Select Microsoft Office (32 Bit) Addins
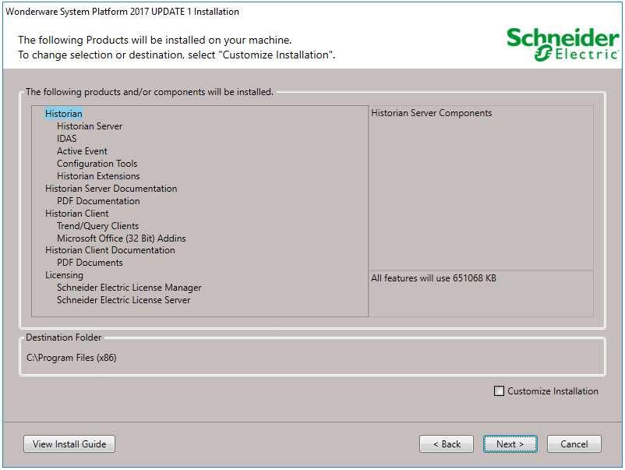This screenshot has height=470, width=625. click(x=122, y=239)
